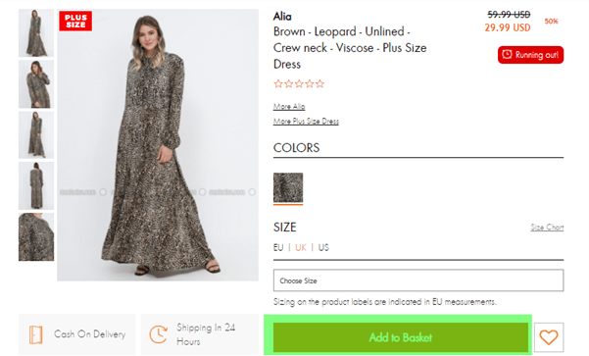Open the More Plus Size Dress link

pos(306,121)
